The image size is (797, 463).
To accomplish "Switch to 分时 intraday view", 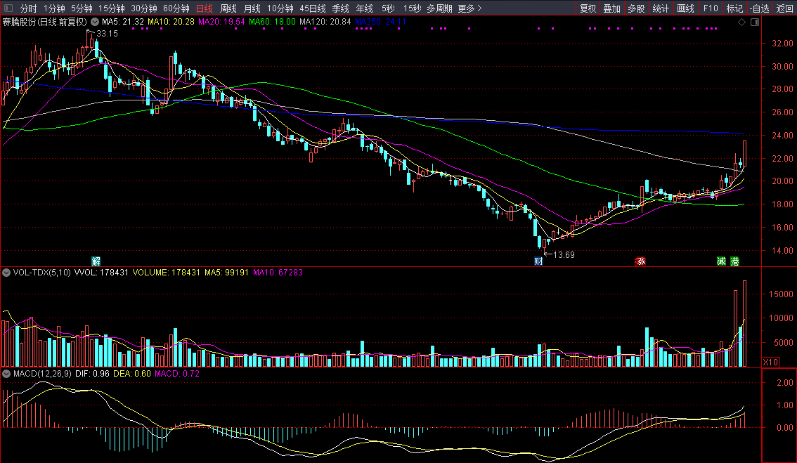I will point(28,8).
